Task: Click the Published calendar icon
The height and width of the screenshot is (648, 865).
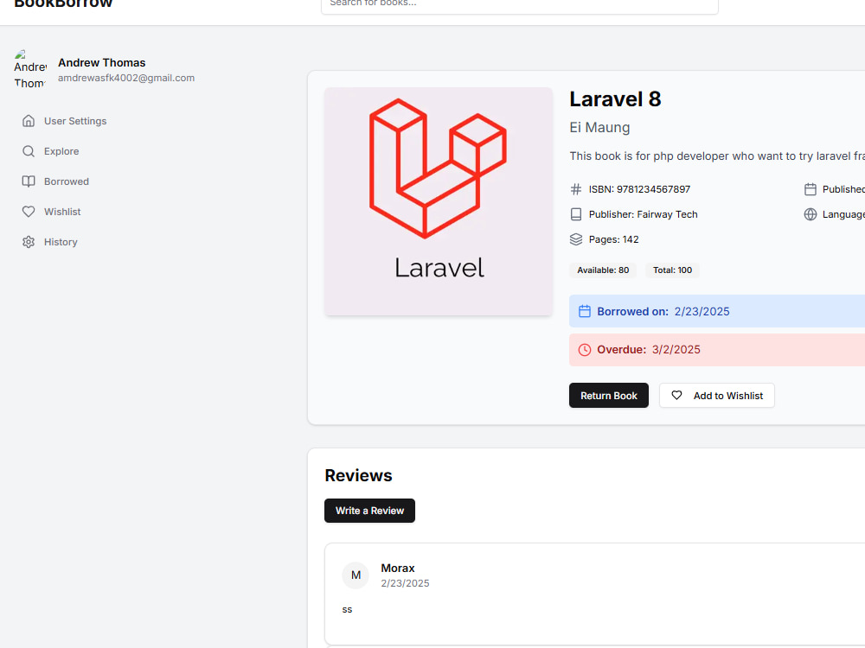Action: click(810, 189)
